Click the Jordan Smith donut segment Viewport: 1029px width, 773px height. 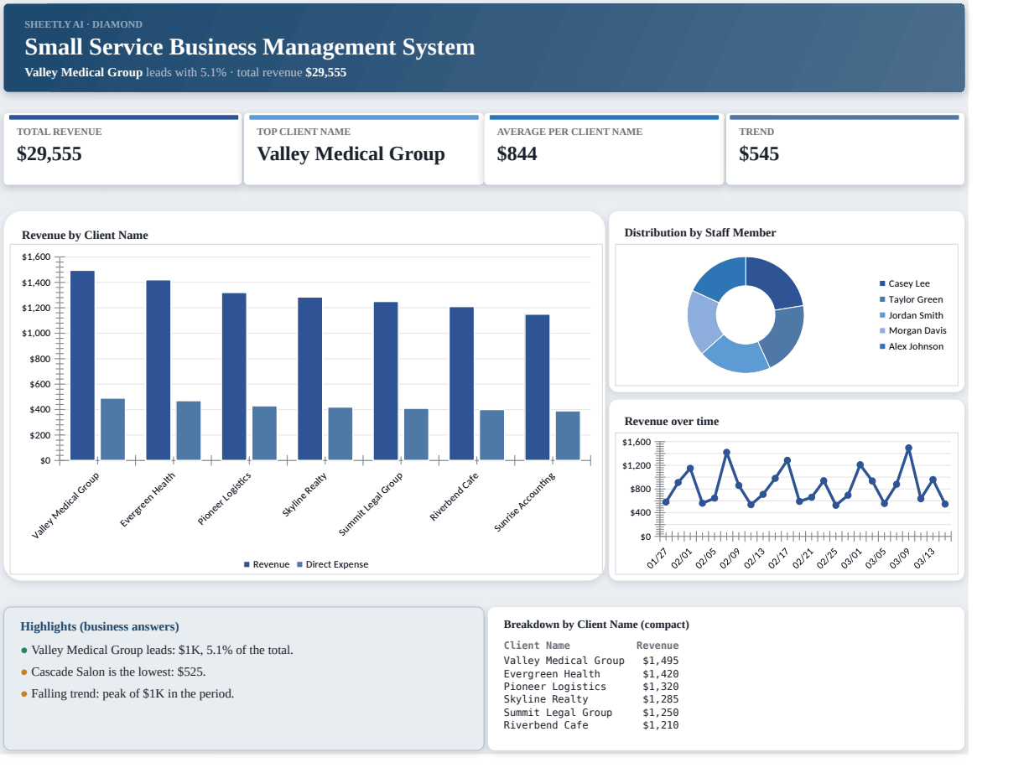pyautogui.click(x=736, y=355)
